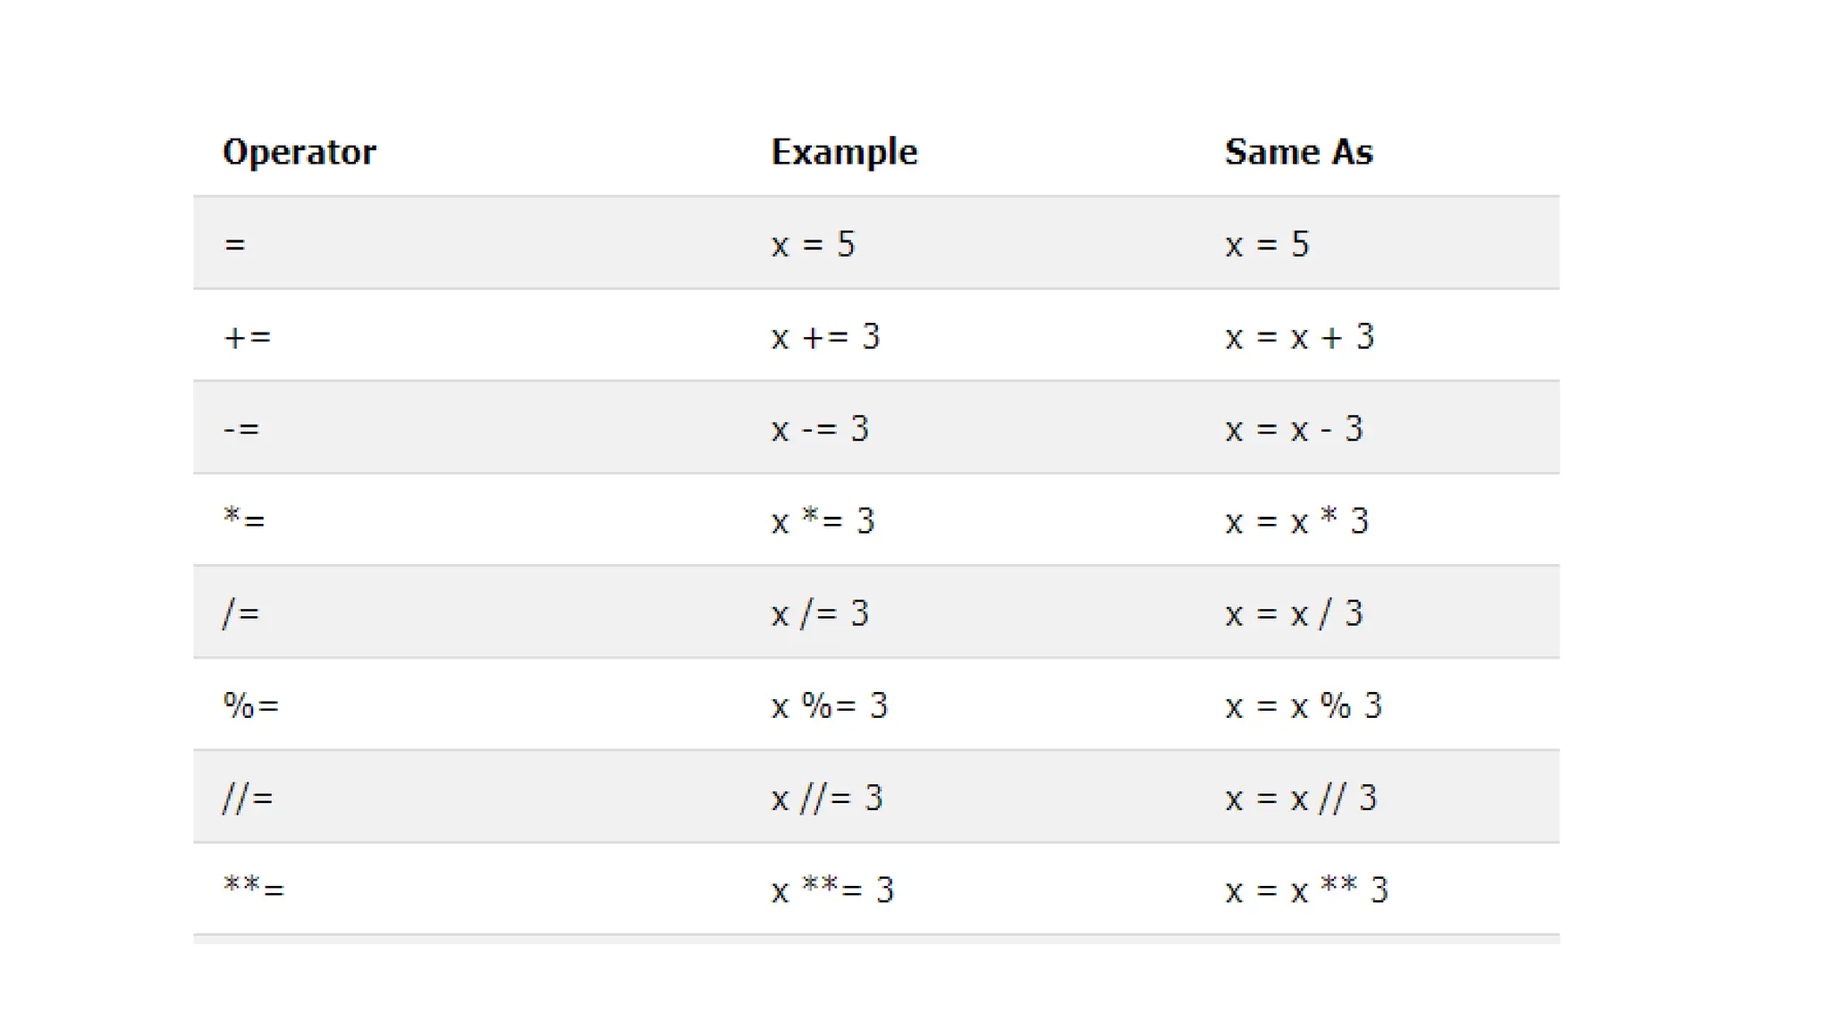Image resolution: width=1831 pixels, height=1030 pixels.
Task: Select the //= operator cell
Action: coord(248,798)
